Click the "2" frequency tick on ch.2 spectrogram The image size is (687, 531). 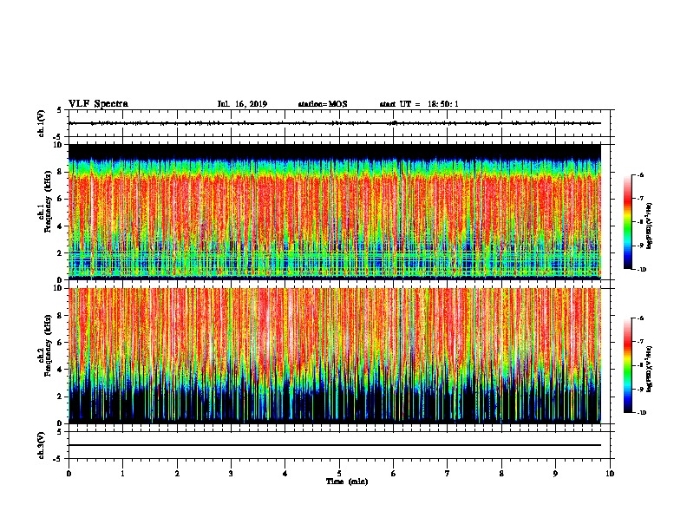[x=60, y=397]
